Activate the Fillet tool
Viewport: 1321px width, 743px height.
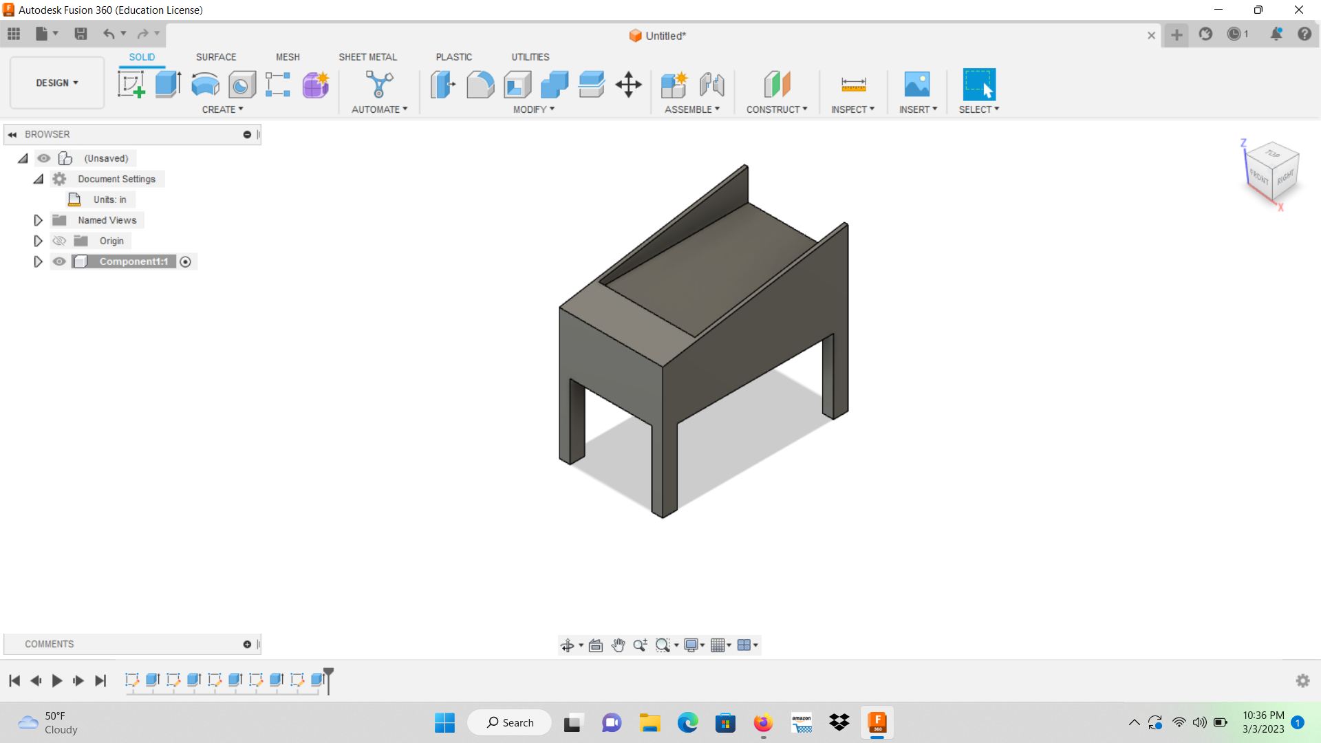480,84
